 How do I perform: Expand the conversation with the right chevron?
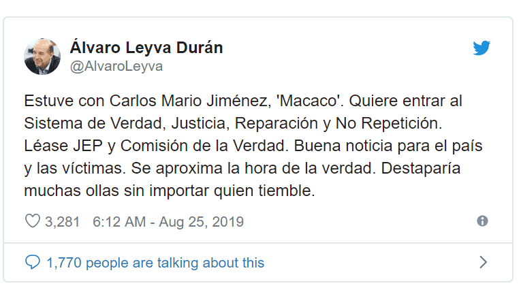(483, 262)
